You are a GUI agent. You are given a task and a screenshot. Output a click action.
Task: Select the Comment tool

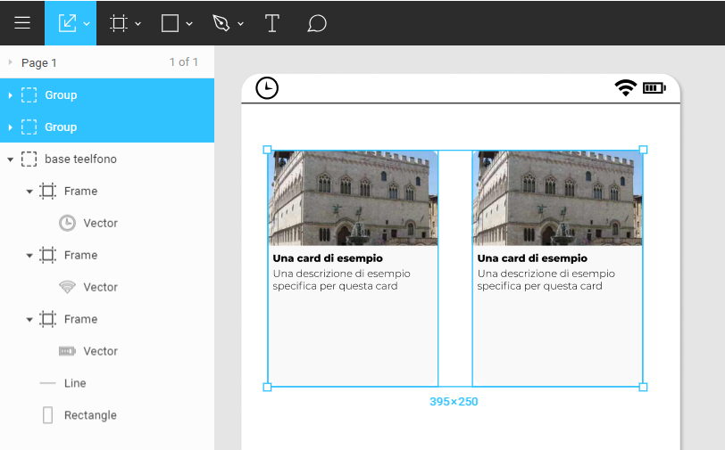tap(316, 23)
